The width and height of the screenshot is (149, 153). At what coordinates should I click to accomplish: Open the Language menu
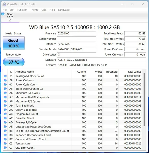[64, 10]
